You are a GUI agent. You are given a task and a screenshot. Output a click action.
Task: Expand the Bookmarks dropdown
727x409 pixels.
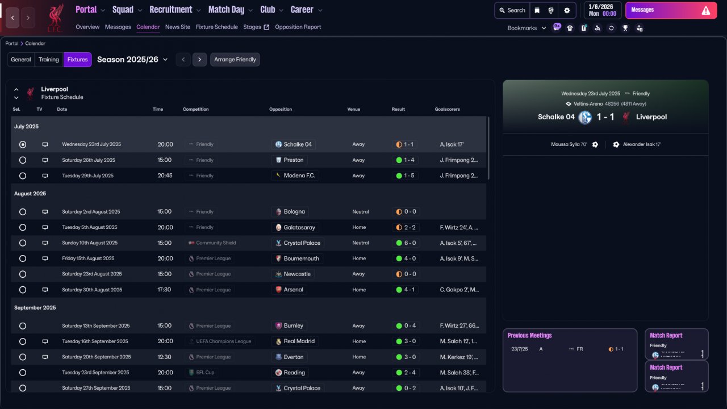(x=527, y=28)
